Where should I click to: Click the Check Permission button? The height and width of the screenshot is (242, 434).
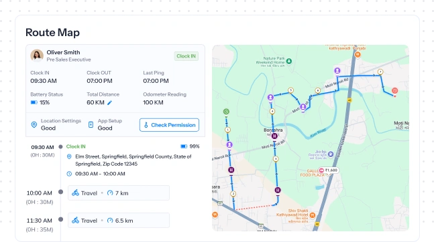[169, 125]
